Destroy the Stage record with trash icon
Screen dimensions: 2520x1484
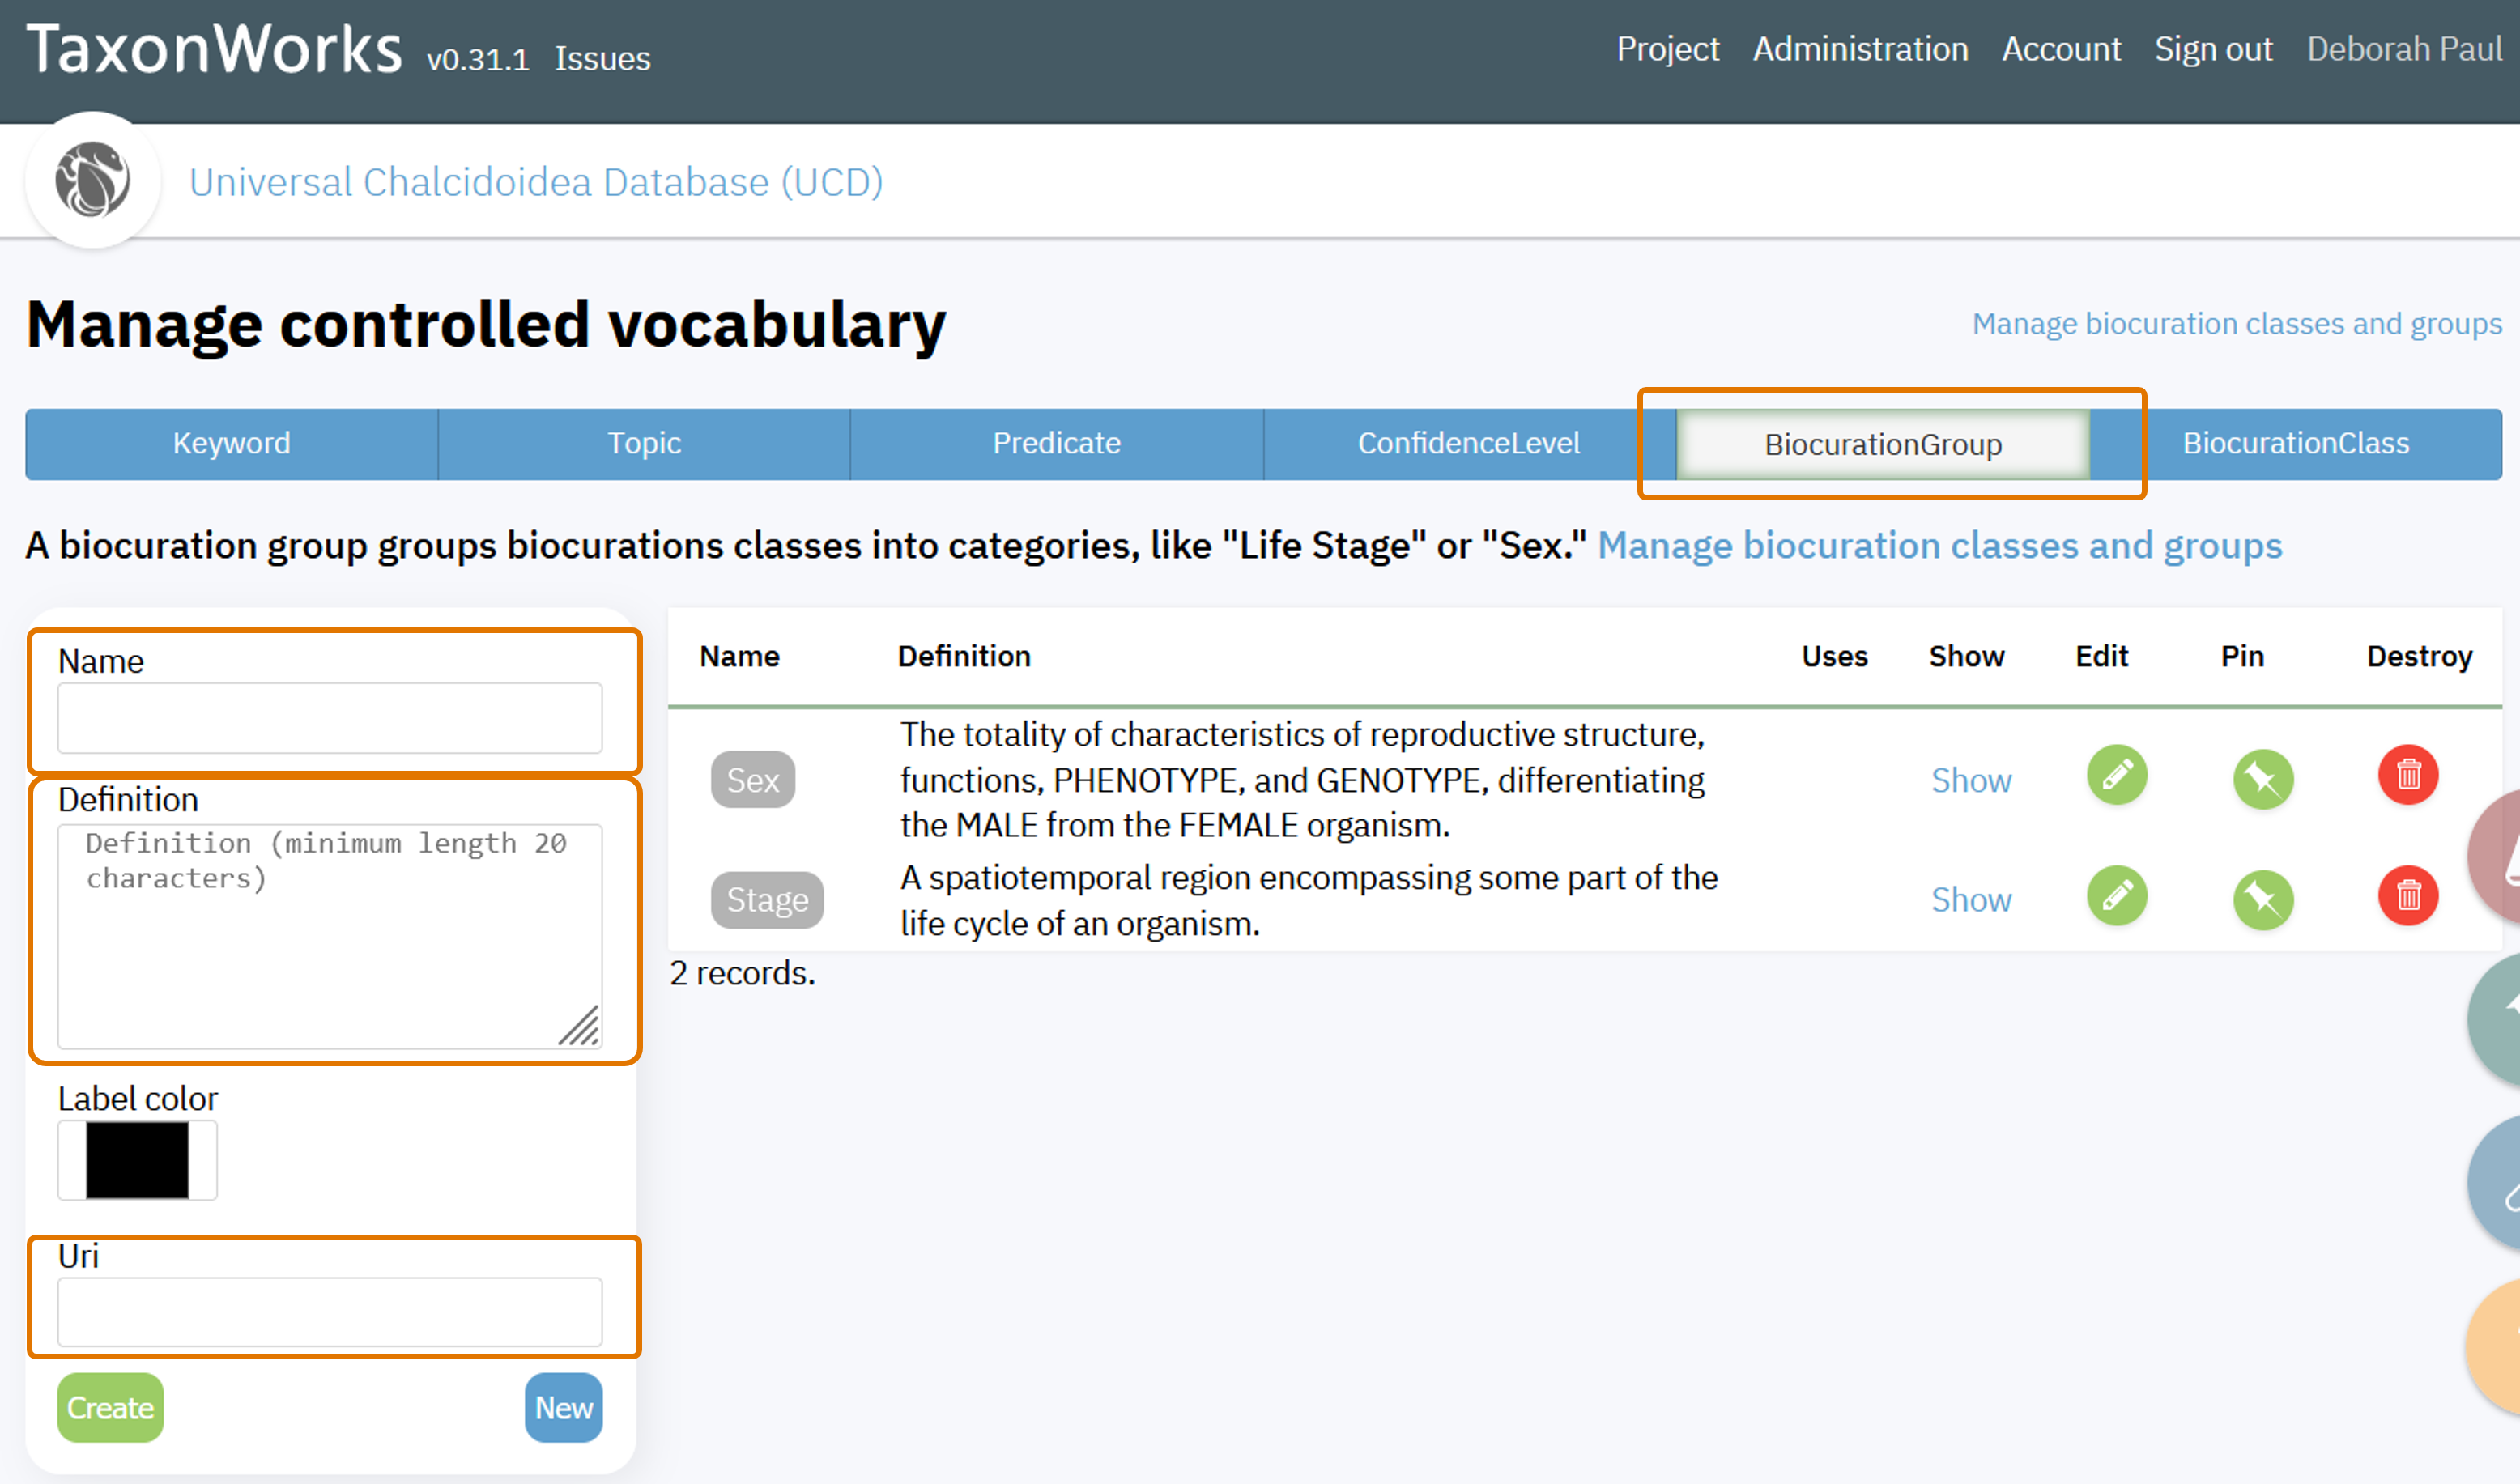click(x=2408, y=896)
